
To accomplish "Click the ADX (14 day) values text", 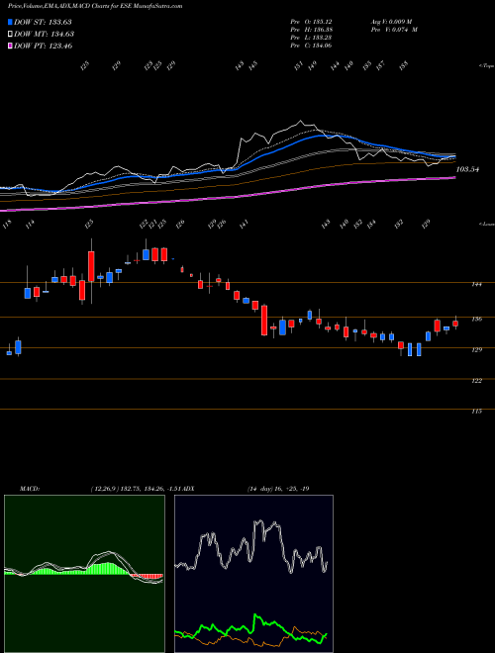I will [x=277, y=489].
